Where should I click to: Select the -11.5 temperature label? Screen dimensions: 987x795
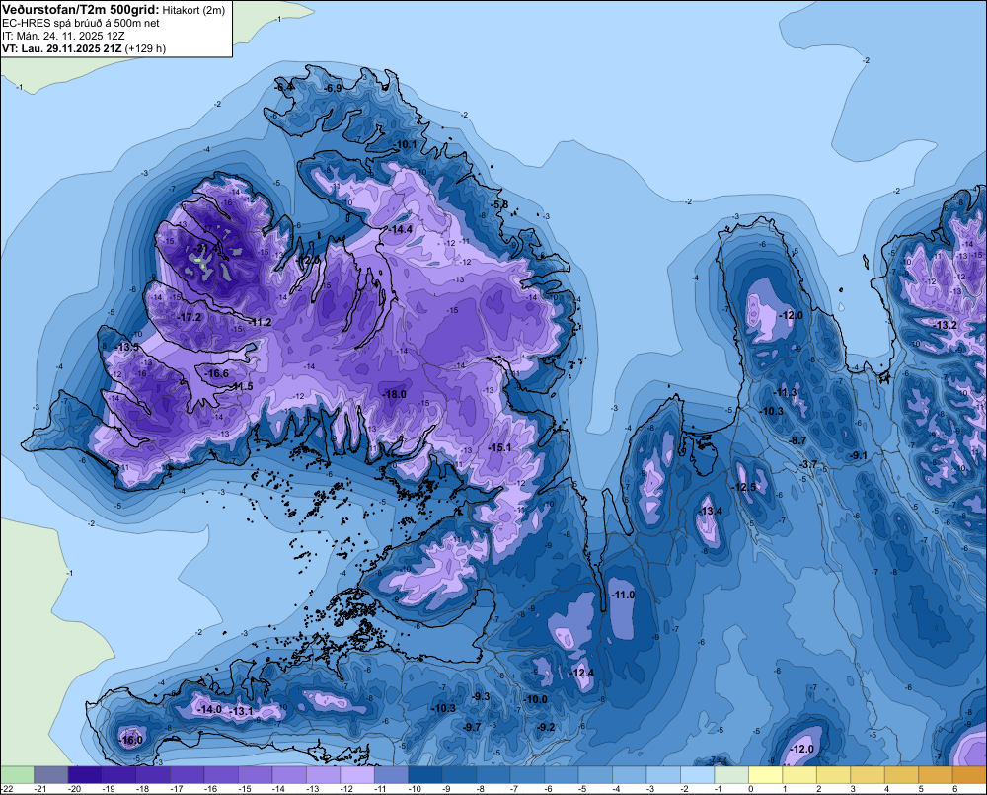click(241, 386)
